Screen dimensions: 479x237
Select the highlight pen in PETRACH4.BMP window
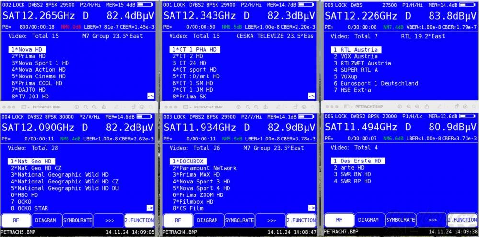click(278, 107)
